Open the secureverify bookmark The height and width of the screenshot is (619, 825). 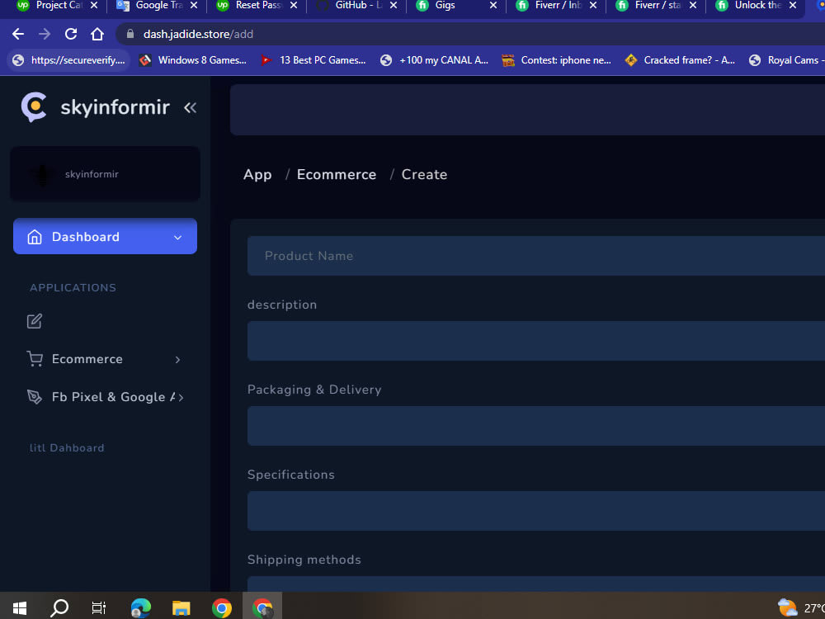[69, 60]
